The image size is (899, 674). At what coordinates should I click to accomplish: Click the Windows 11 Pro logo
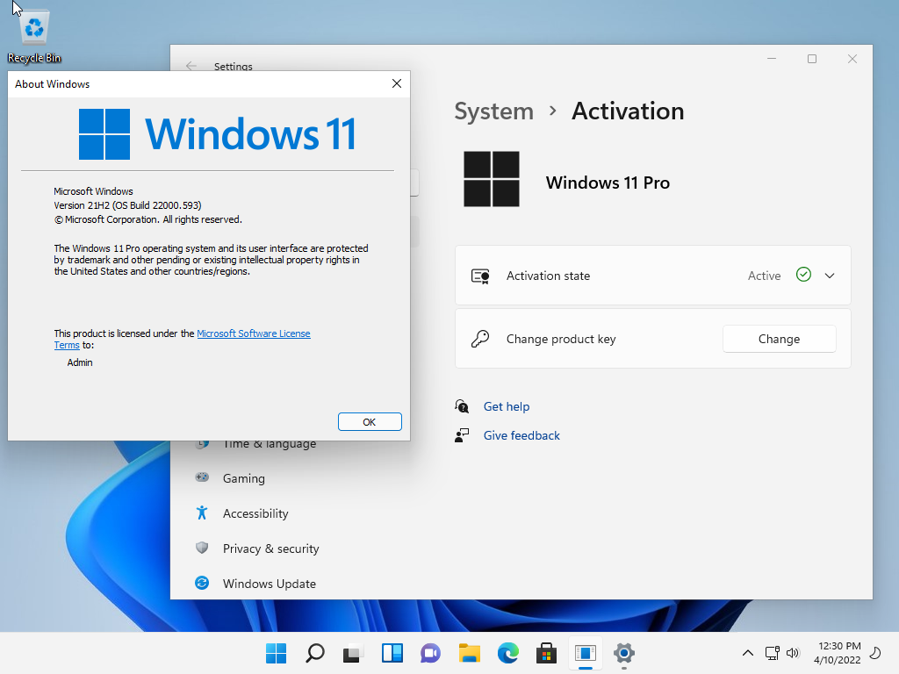(x=492, y=179)
